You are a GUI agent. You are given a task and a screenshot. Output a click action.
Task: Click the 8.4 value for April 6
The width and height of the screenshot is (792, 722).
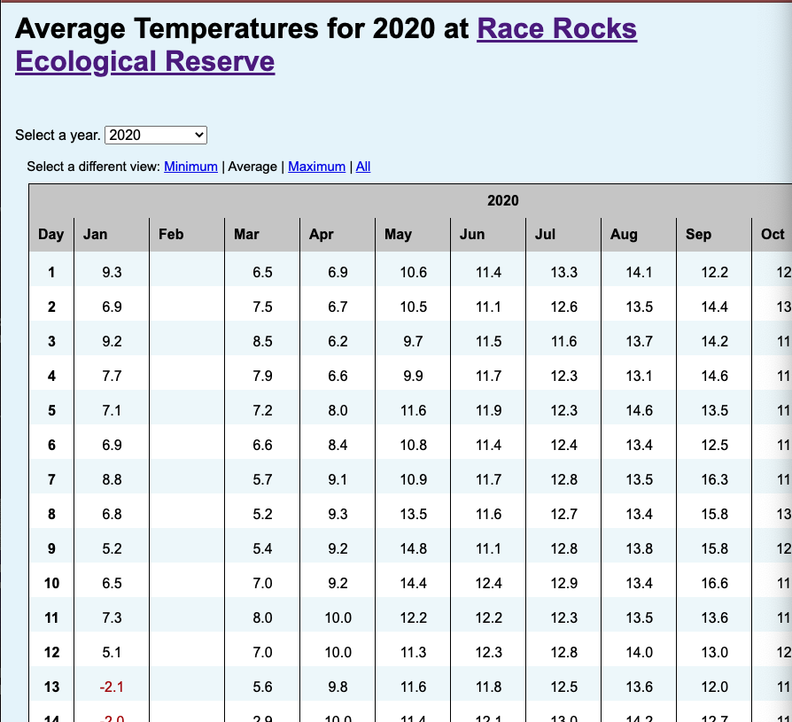[x=338, y=445]
